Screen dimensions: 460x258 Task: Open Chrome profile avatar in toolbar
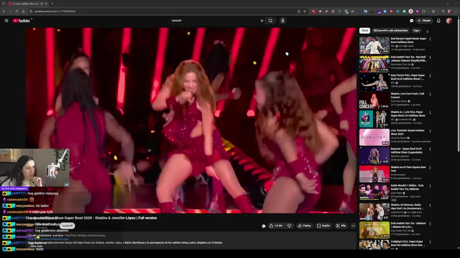[x=449, y=11]
